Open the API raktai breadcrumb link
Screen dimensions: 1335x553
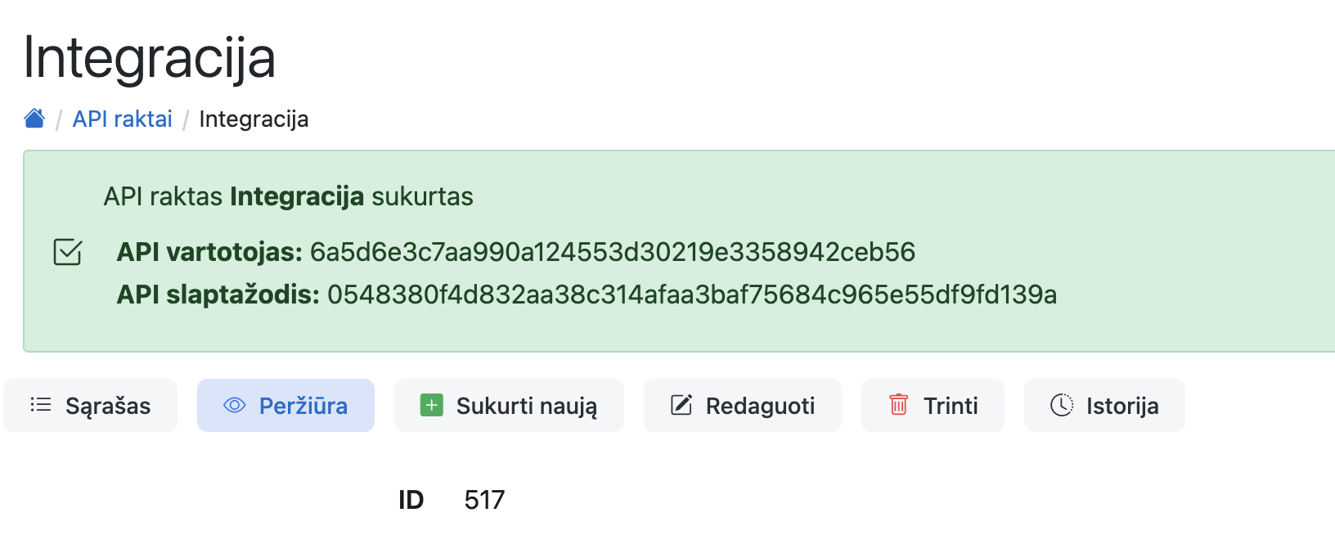(122, 119)
